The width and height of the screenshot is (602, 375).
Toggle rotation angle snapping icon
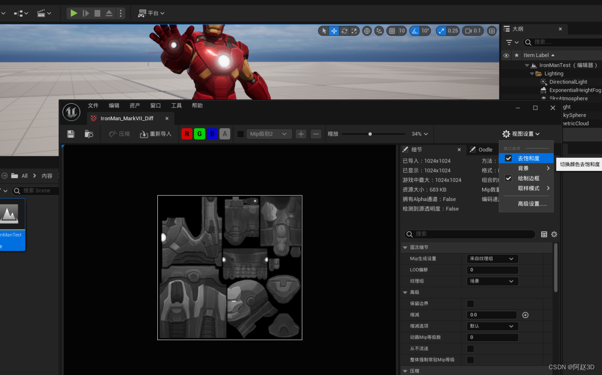(415, 31)
